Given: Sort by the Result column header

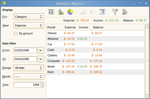Looking at the screenshot, I should [x=54, y=27].
